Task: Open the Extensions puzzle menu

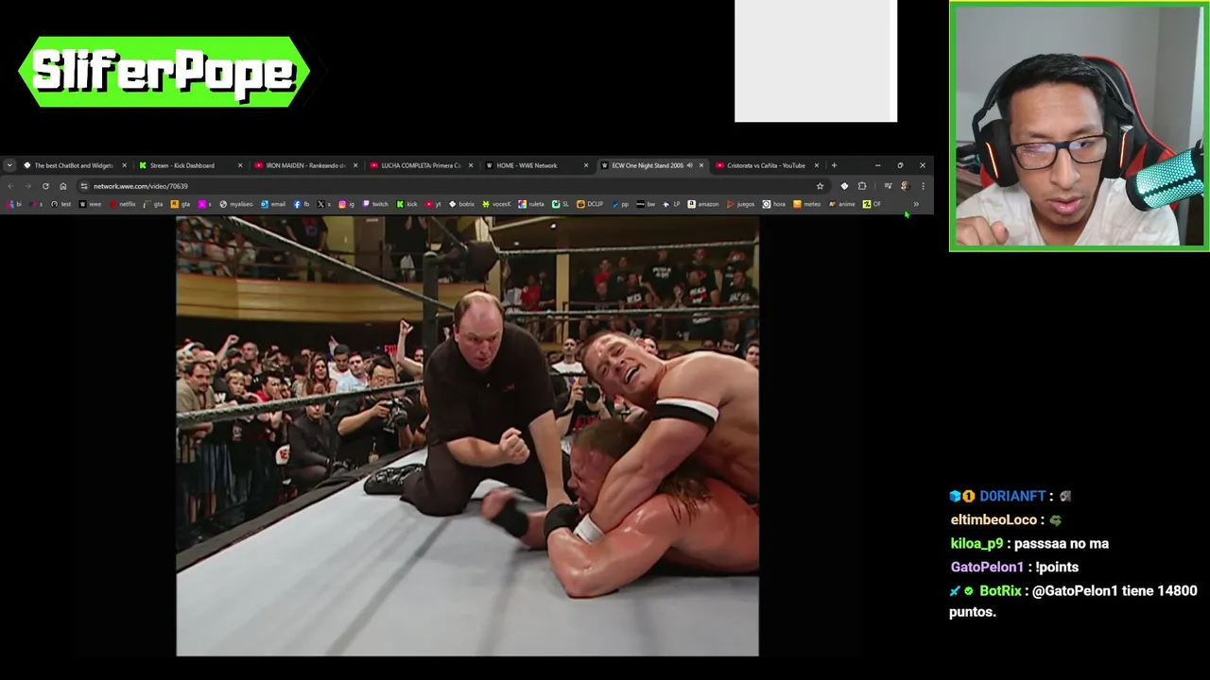Action: coord(862,186)
